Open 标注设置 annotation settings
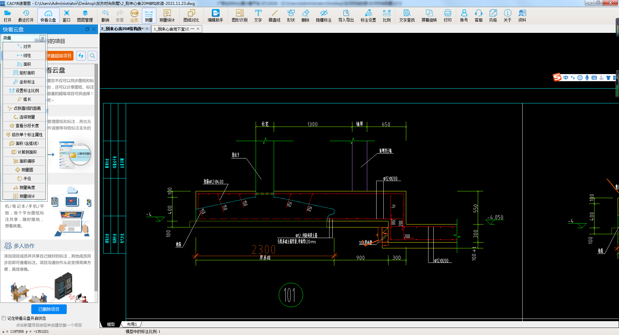The image size is (619, 335). [x=368, y=15]
